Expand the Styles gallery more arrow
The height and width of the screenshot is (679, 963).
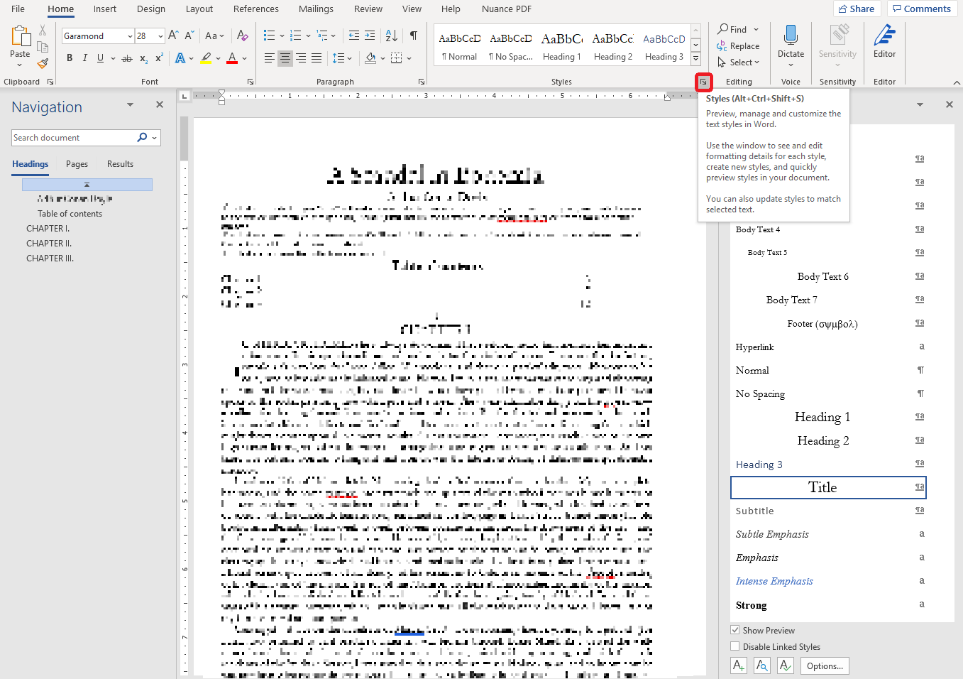(x=695, y=59)
